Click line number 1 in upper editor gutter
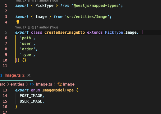The width and height of the screenshot is (161, 114). (6, 6)
